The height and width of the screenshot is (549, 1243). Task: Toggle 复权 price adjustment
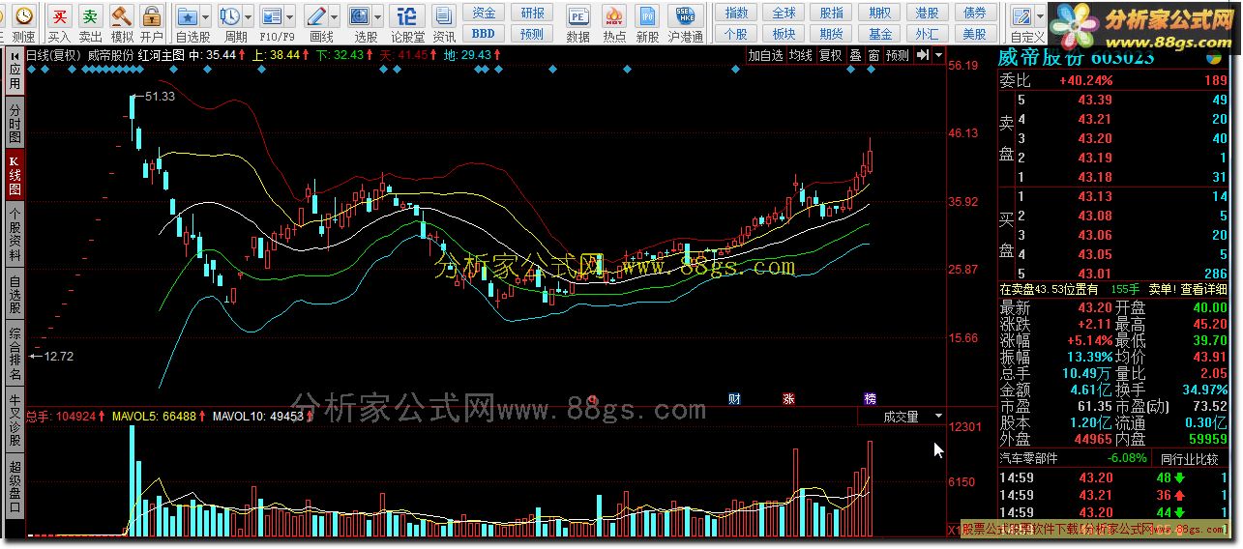click(830, 55)
